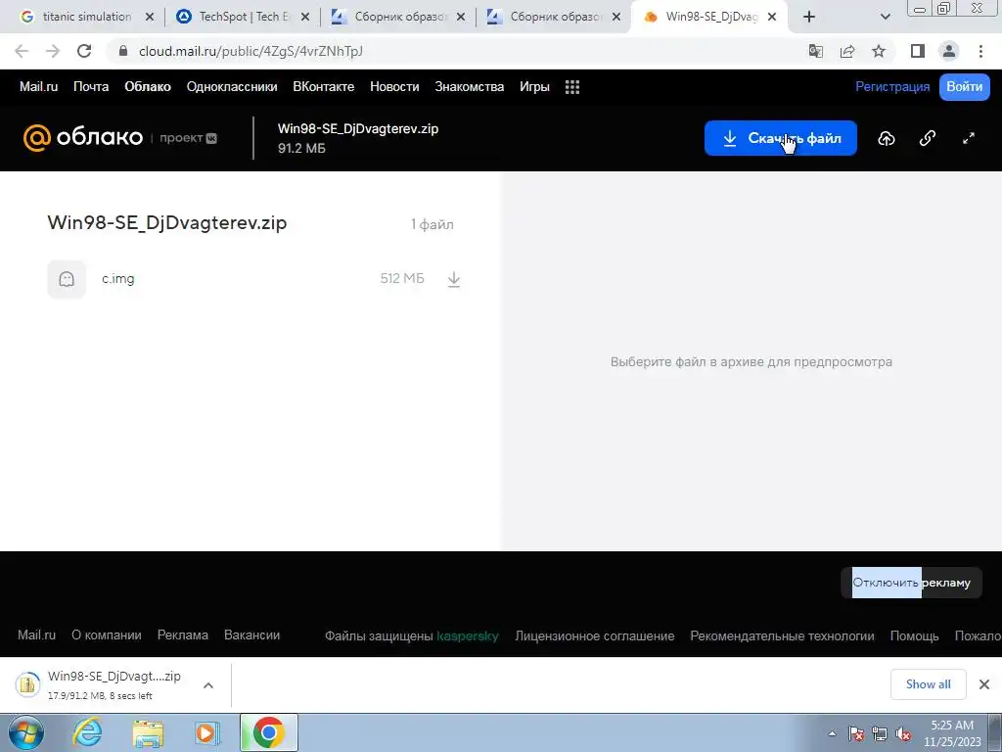Select the c.img file in the archive
The width and height of the screenshot is (1002, 752).
254,279
